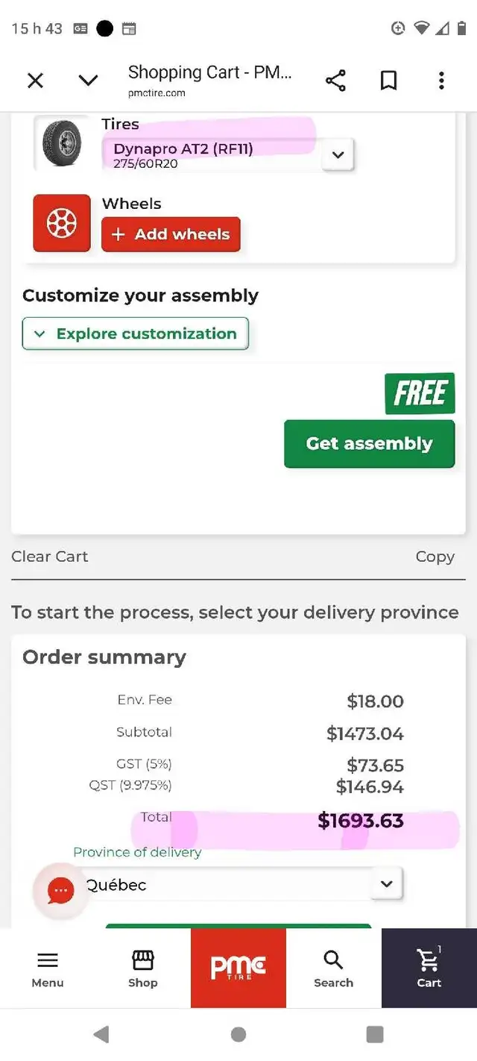The image size is (477, 1061).
Task: Click the Clear Cart link
Action: (x=50, y=557)
